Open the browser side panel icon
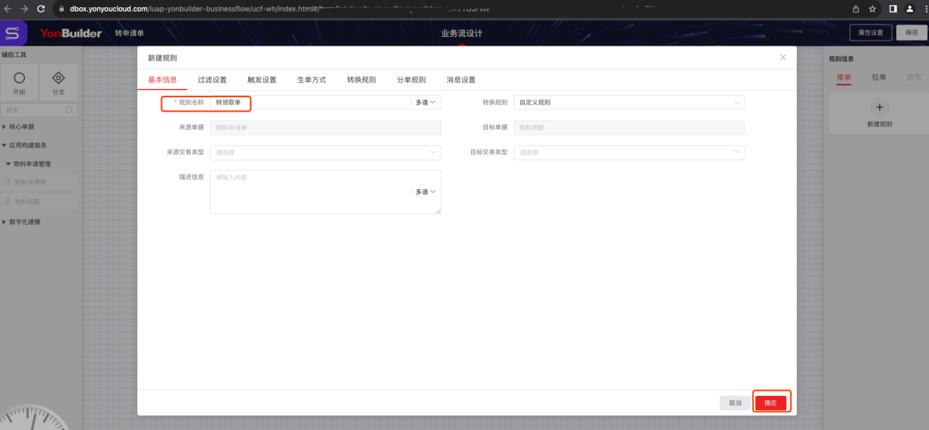Viewport: 929px width, 430px height. point(893,9)
